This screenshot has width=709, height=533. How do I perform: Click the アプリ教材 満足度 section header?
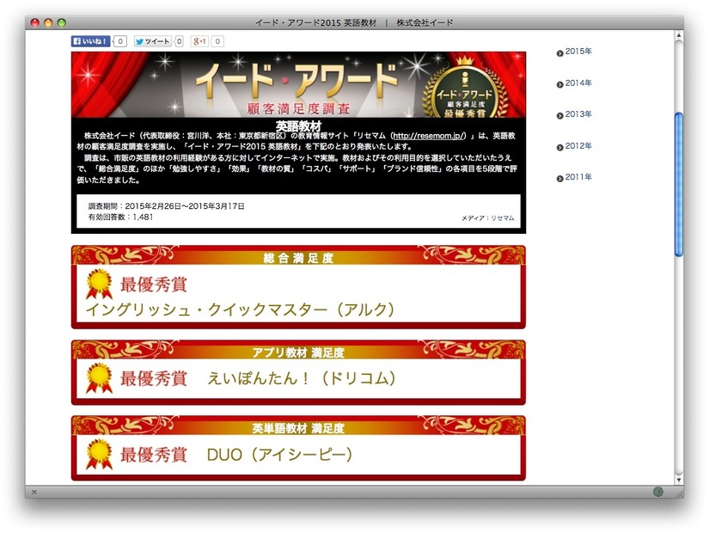(x=298, y=352)
